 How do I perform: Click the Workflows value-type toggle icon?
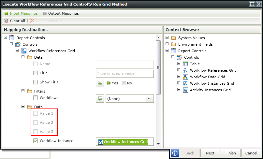coord(100,99)
